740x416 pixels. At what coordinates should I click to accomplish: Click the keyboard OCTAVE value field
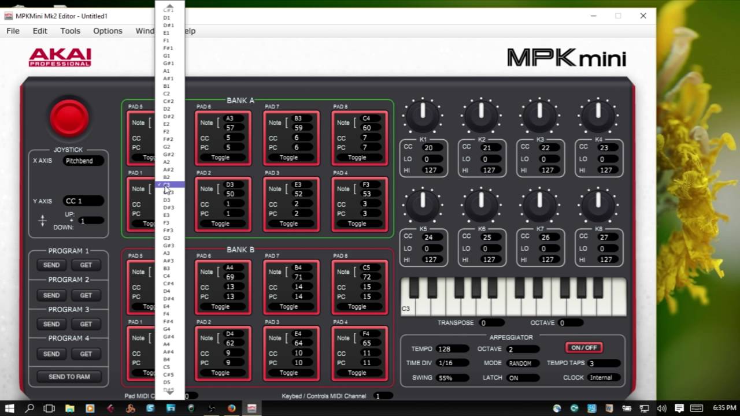point(570,323)
